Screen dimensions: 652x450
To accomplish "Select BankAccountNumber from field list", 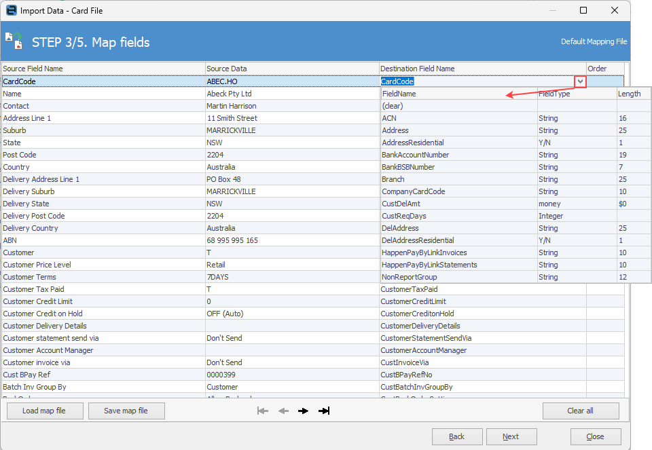I will coord(417,155).
